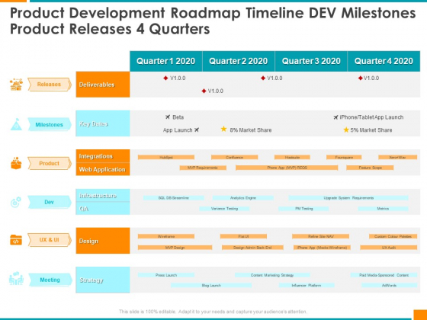Click the MVP Requirements bar

(x=203, y=168)
